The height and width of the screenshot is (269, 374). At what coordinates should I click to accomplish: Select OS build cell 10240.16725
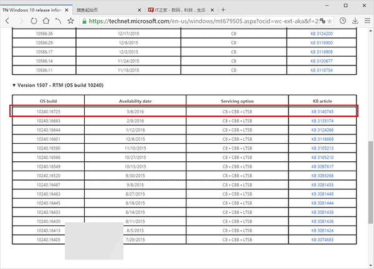point(49,111)
